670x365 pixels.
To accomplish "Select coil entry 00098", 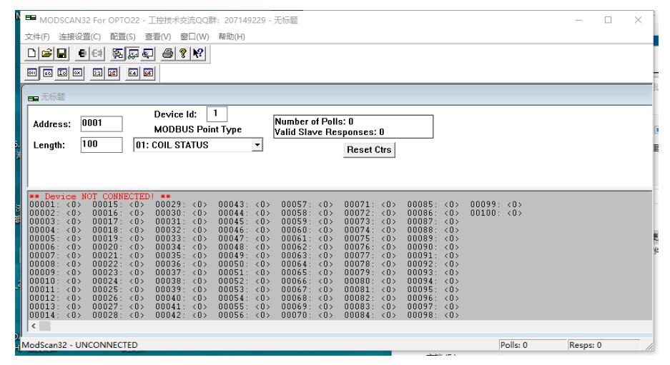I will pos(433,316).
